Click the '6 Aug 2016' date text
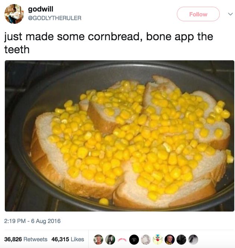This screenshot has width=235, height=248. pyautogui.click(x=46, y=221)
